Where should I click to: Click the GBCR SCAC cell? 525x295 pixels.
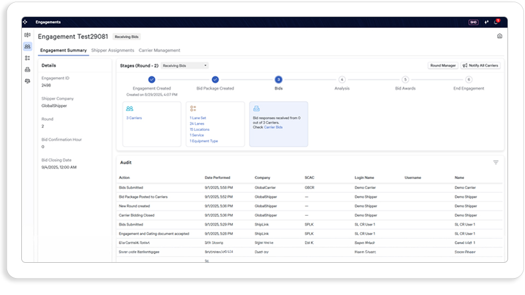(x=310, y=187)
